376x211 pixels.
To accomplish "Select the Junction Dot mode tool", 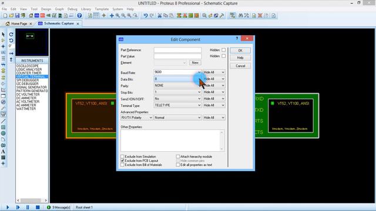I will click(x=3, y=46).
